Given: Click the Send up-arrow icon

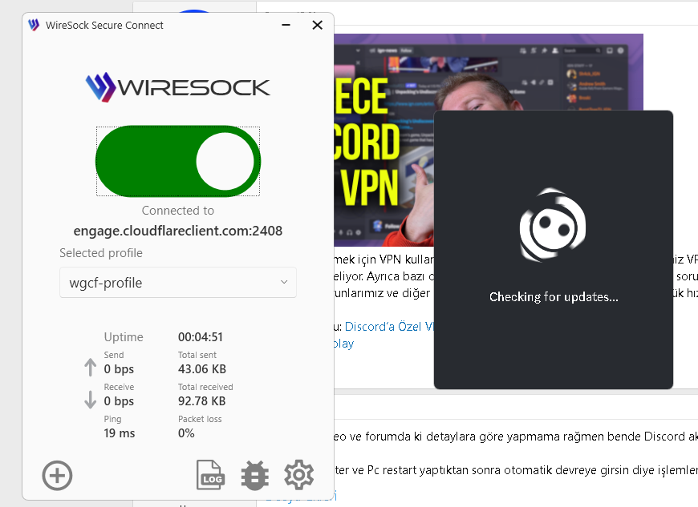Looking at the screenshot, I should [91, 367].
